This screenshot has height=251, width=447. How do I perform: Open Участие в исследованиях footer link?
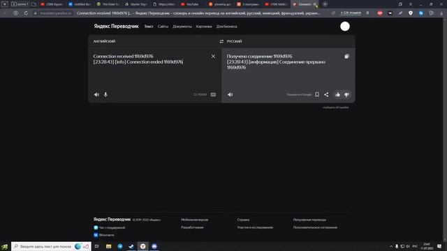point(255,227)
